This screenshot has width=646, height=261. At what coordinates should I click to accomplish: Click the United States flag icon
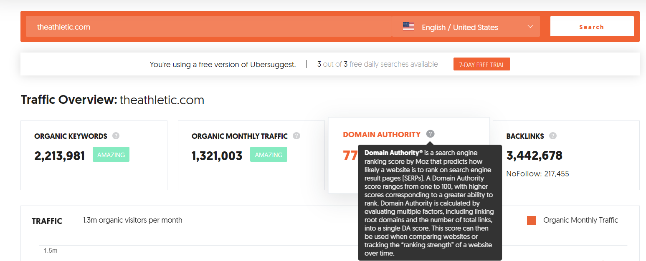tap(408, 27)
